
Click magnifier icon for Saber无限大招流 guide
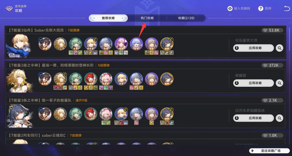(280, 48)
